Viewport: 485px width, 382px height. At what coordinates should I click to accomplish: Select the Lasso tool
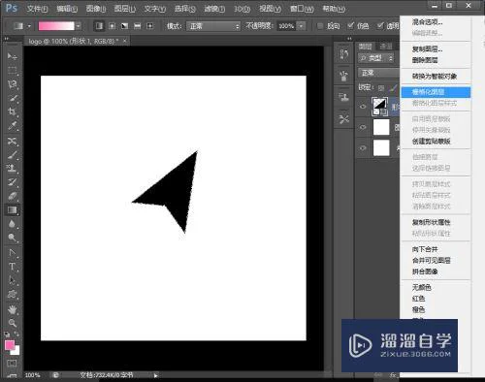pos(12,84)
